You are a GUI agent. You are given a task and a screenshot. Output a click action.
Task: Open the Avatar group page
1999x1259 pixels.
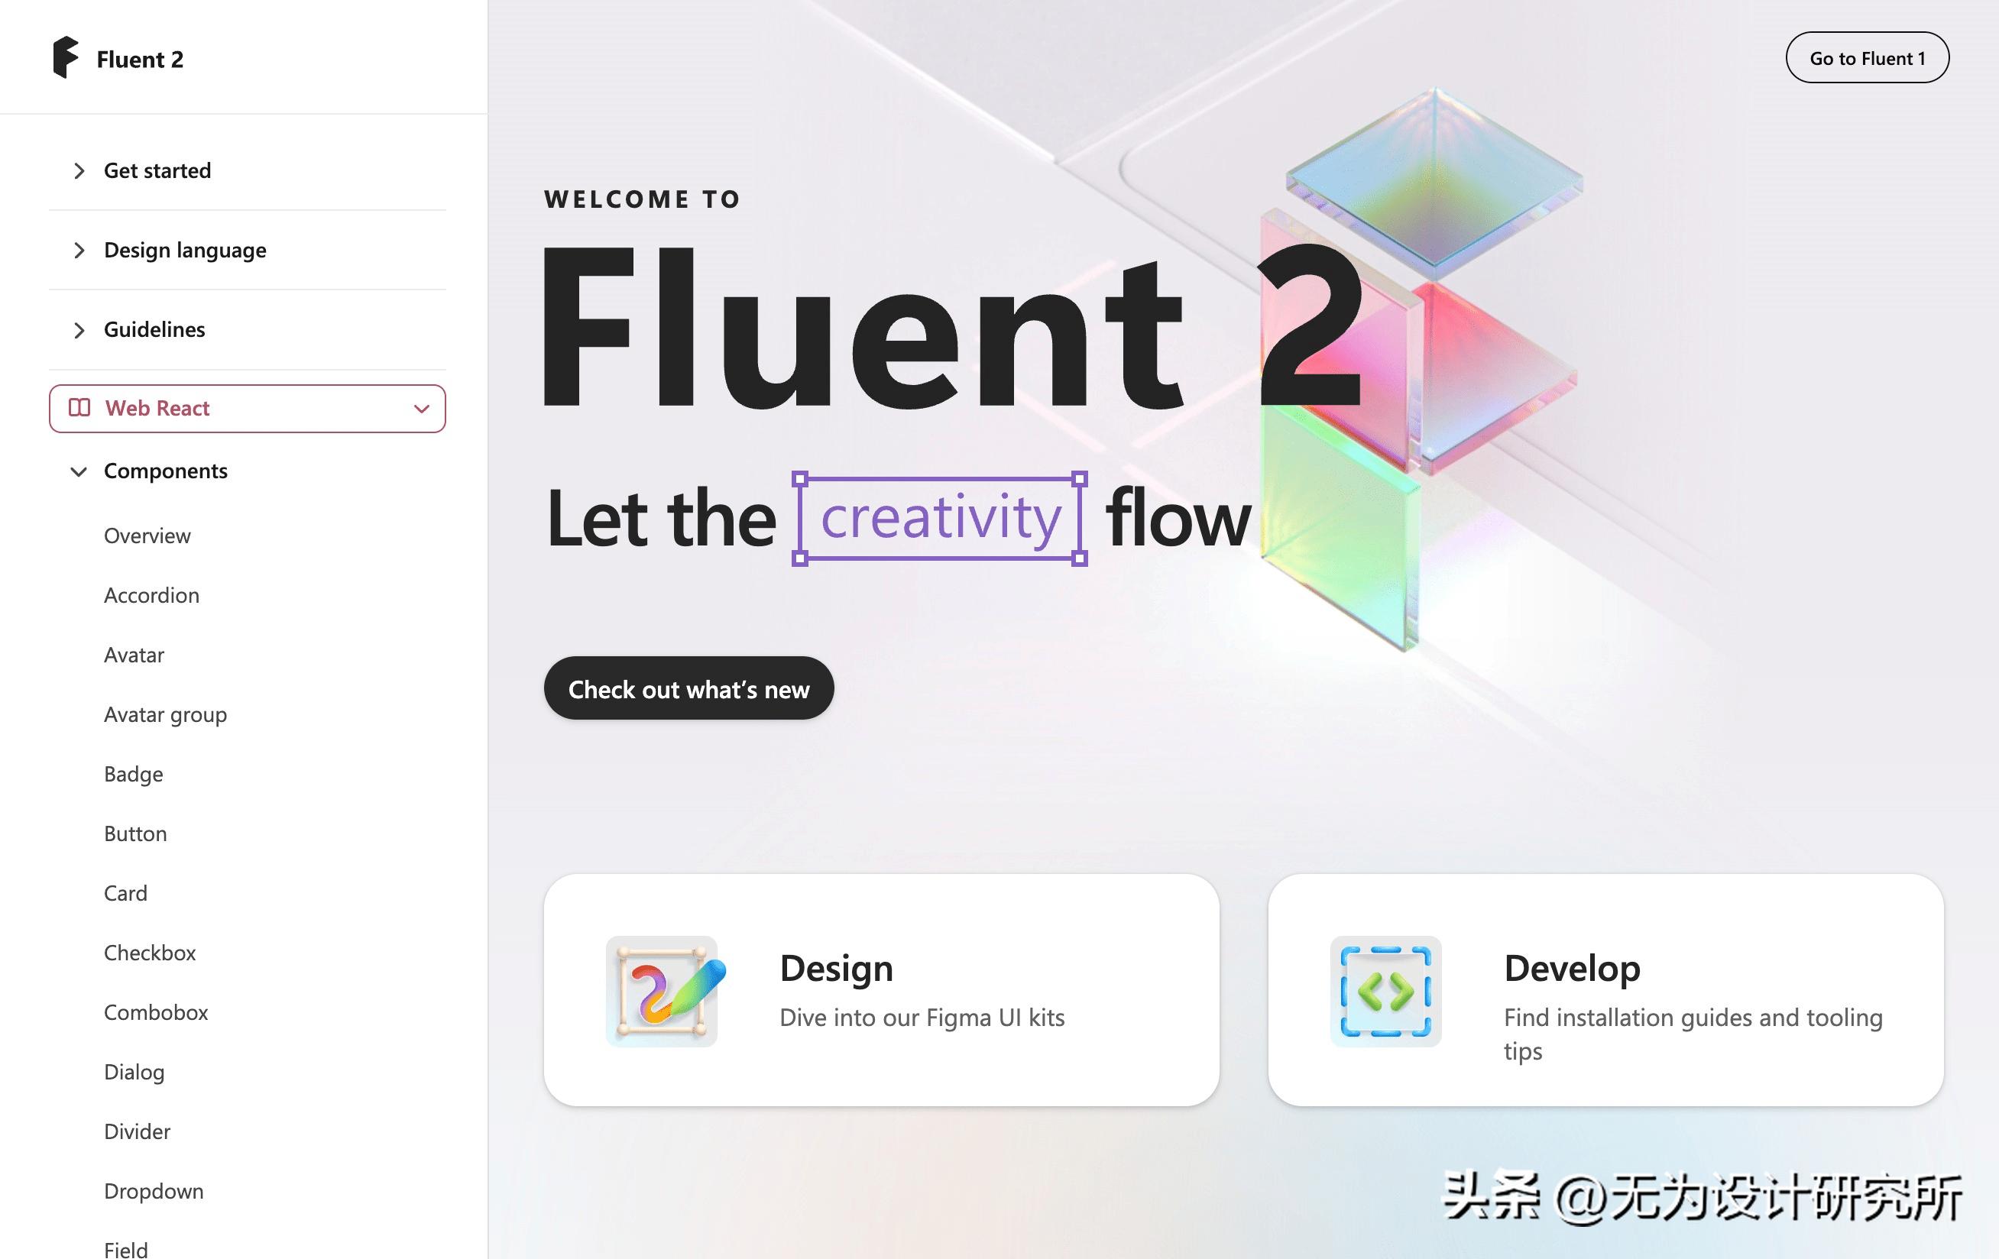point(165,714)
